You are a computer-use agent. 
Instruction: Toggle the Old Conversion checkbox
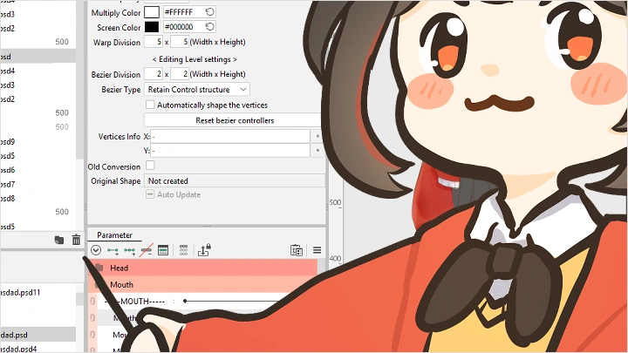coord(150,166)
